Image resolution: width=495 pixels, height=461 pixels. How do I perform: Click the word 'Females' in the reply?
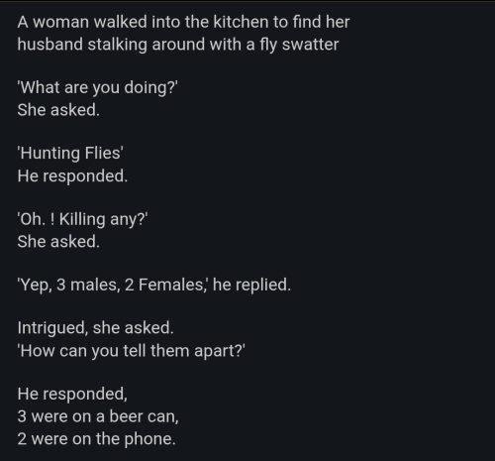click(x=172, y=285)
